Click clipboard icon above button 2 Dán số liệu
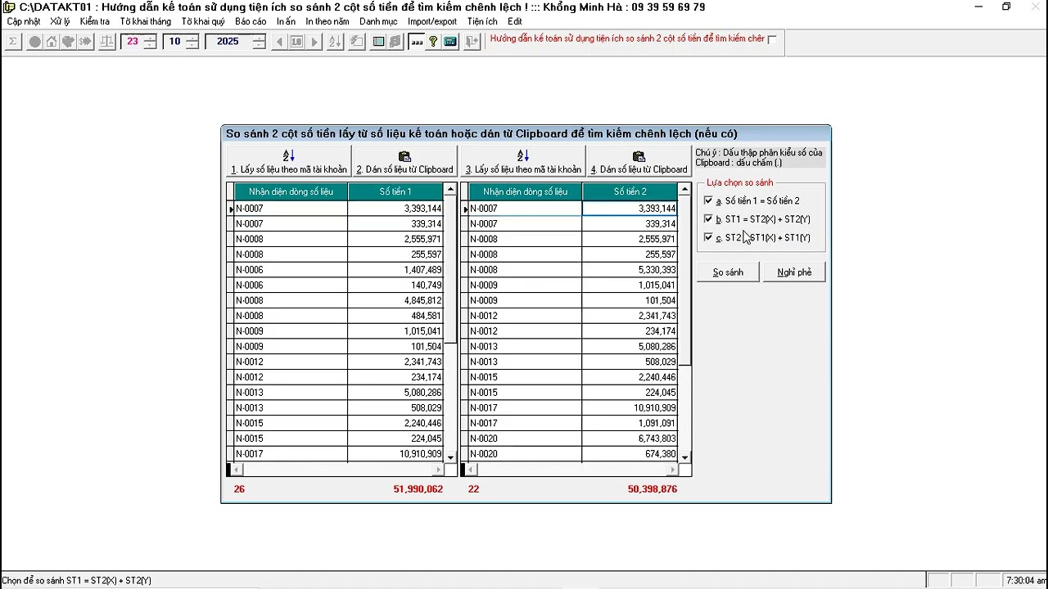This screenshot has height=589, width=1048. 404,155
